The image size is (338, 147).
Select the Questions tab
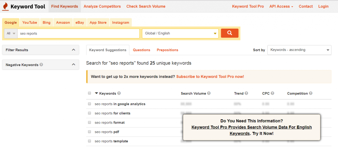[x=141, y=50]
